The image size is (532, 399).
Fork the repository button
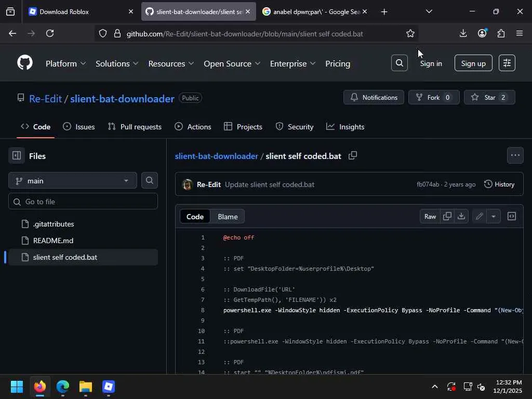tap(434, 97)
